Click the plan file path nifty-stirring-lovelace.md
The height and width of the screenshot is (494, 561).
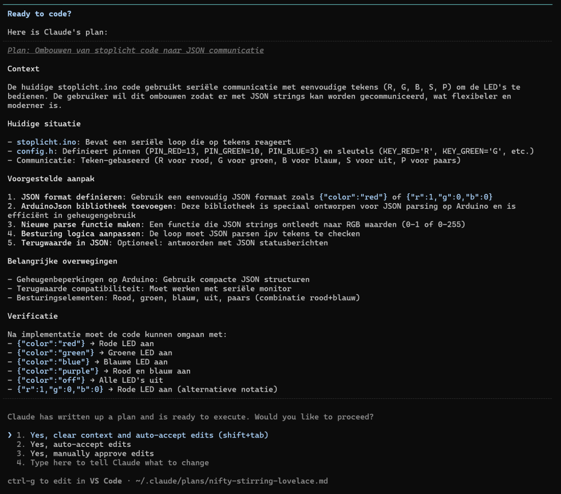tap(232, 481)
